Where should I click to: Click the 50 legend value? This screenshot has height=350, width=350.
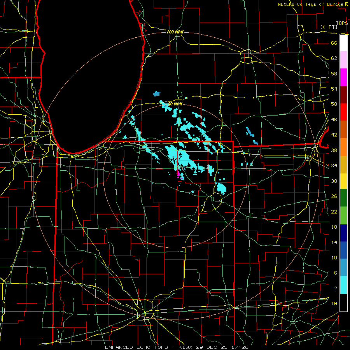tap(334, 104)
